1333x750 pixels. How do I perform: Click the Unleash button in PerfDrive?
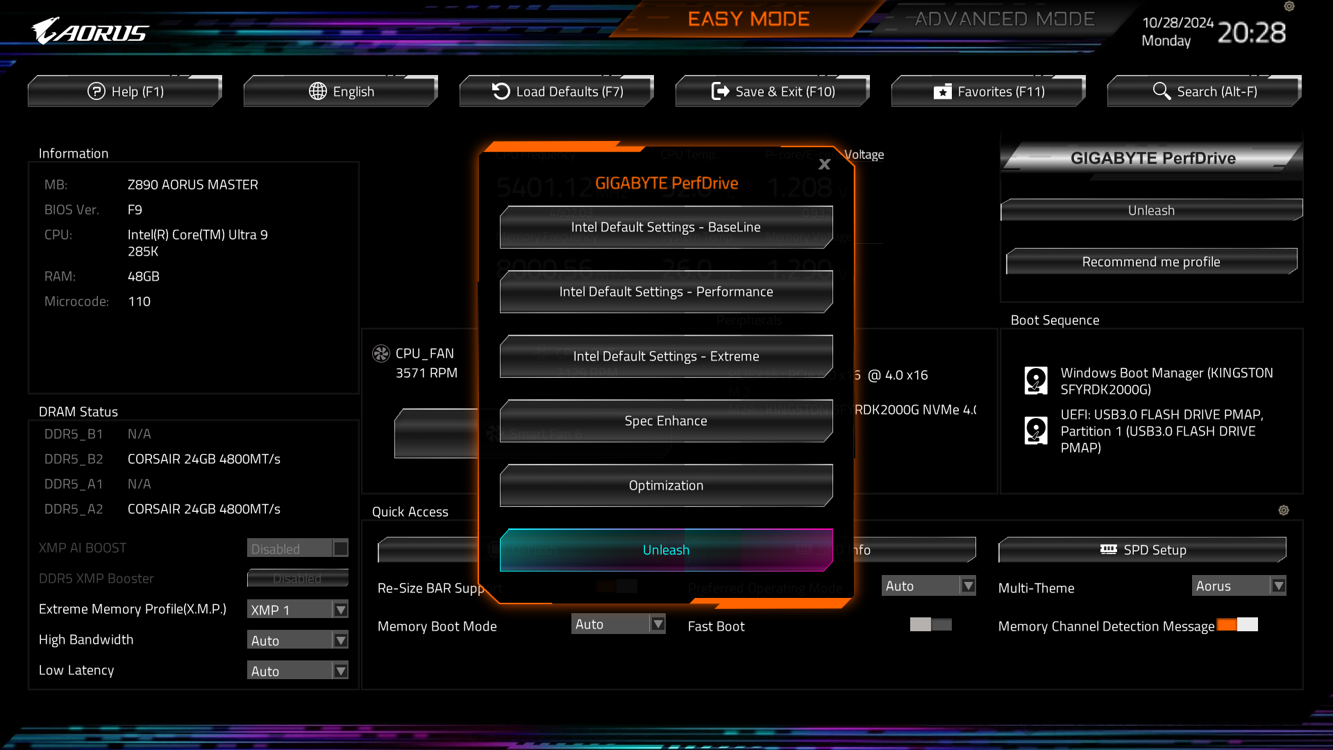pyautogui.click(x=666, y=549)
